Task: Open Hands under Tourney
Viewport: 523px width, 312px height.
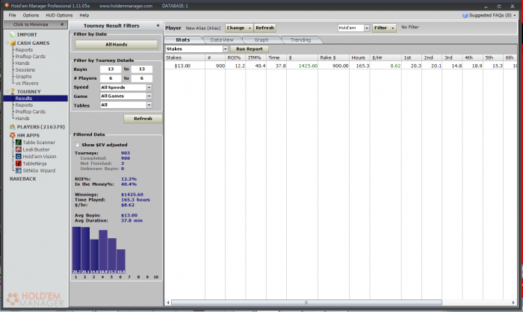Action: click(x=22, y=119)
